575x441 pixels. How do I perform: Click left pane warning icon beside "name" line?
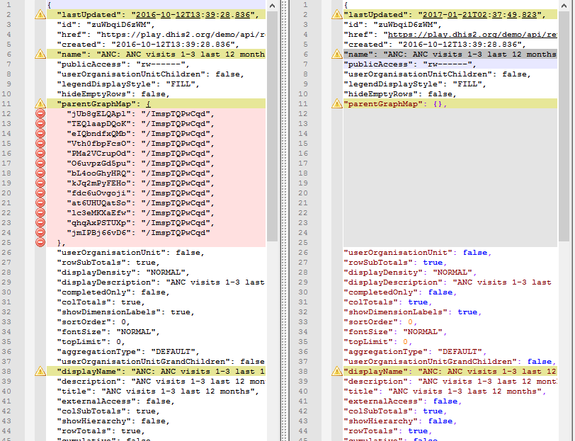40,55
